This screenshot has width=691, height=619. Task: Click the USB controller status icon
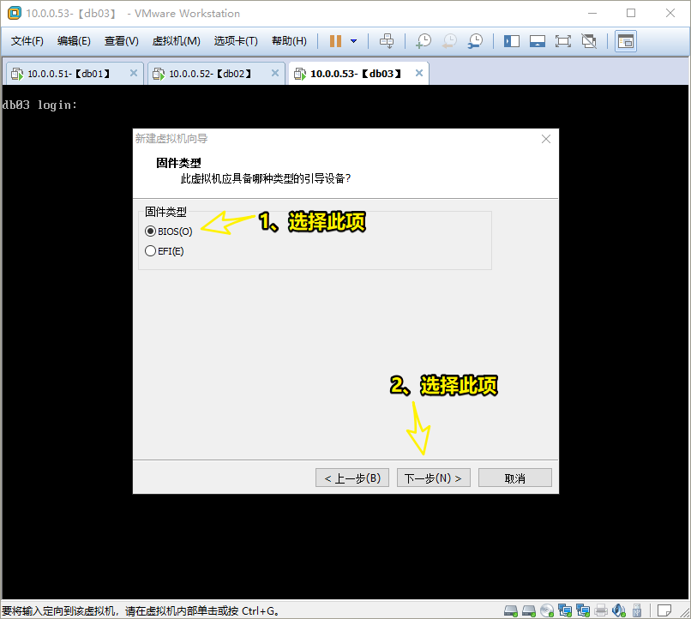(637, 610)
